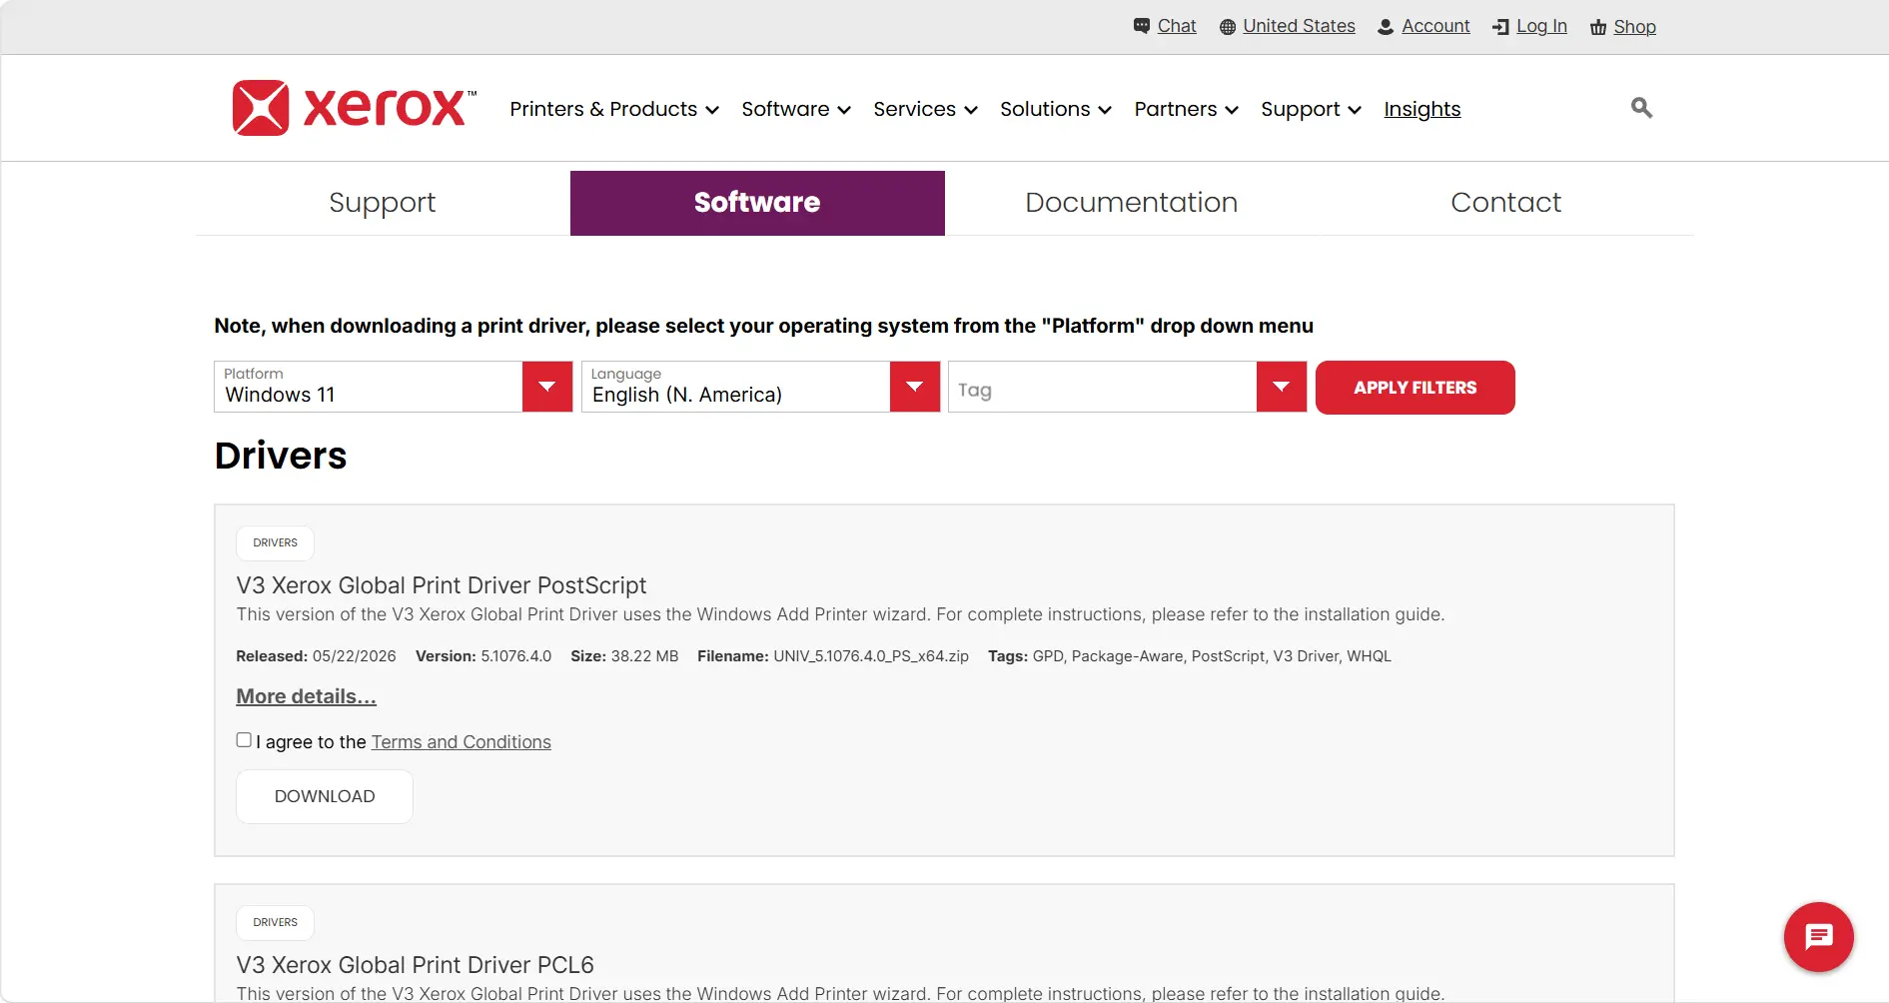Click the Apply Filters button
The width and height of the screenshot is (1889, 1003).
[x=1416, y=388]
